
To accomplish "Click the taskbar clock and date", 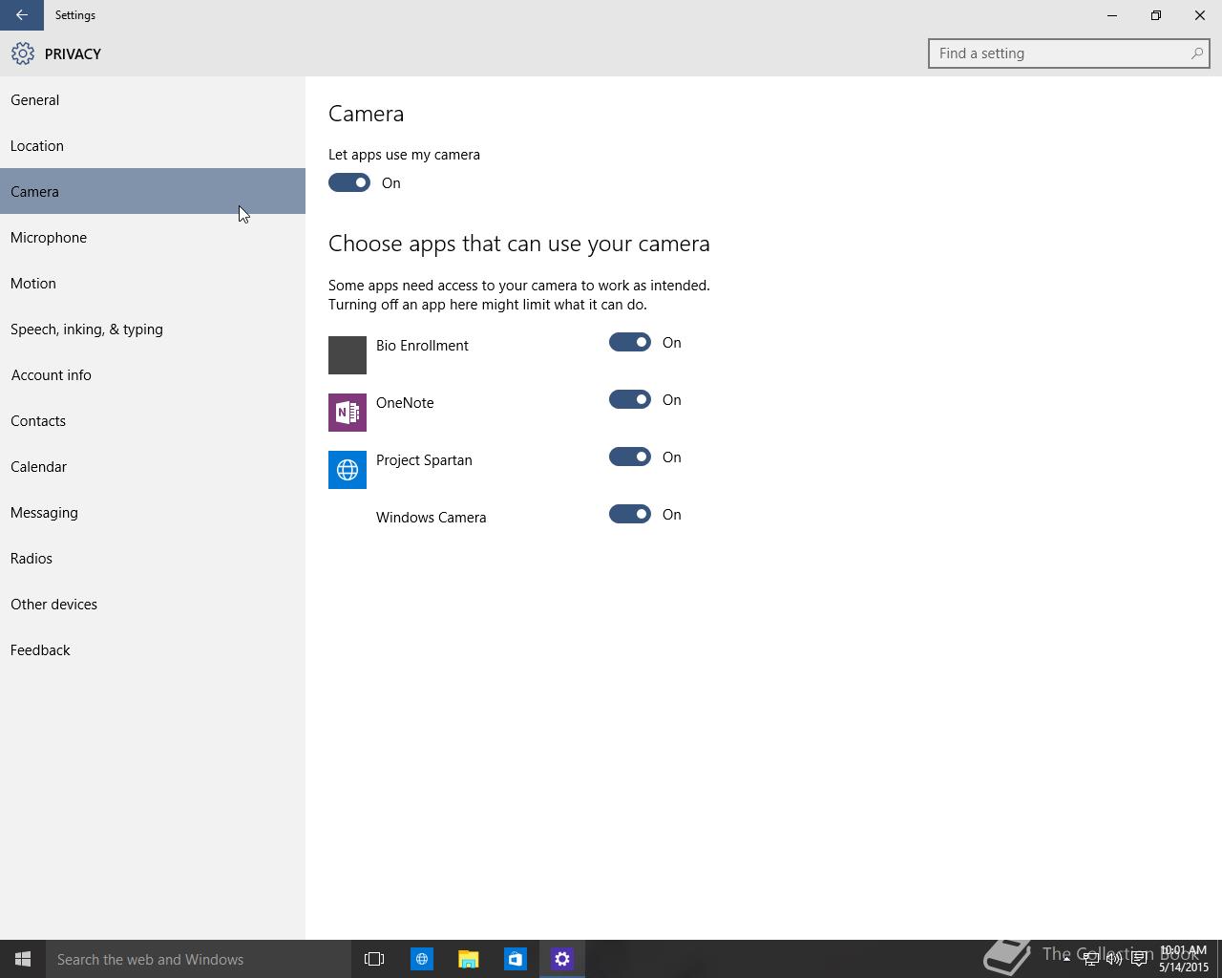I will [x=1184, y=959].
